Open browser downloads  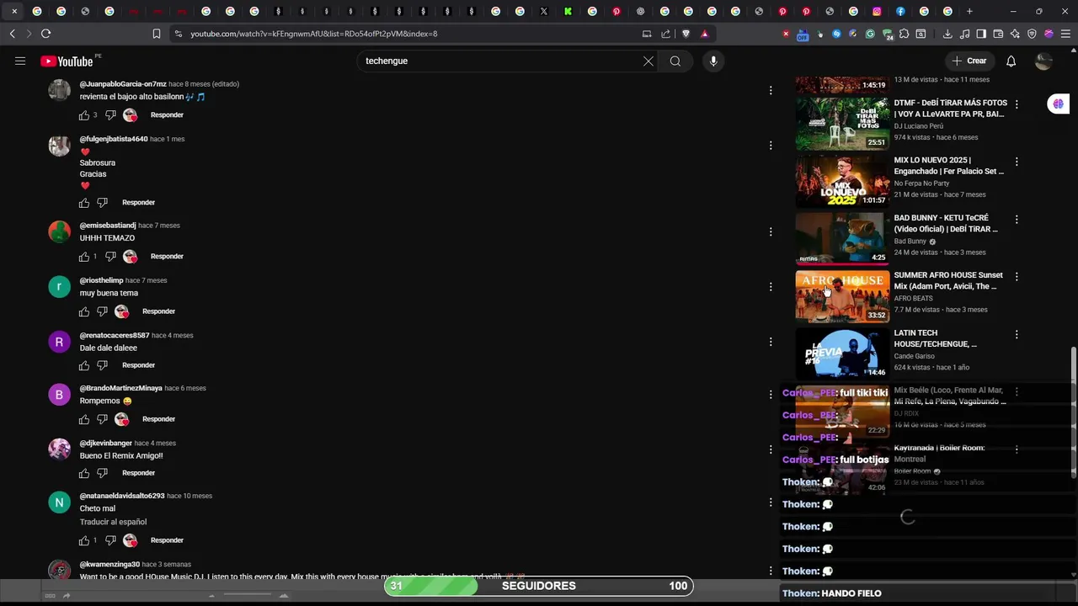coord(947,34)
